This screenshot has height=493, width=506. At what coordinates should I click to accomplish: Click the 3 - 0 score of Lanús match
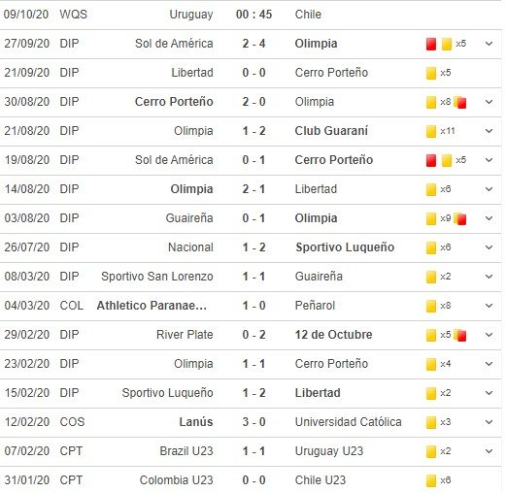[x=253, y=422]
